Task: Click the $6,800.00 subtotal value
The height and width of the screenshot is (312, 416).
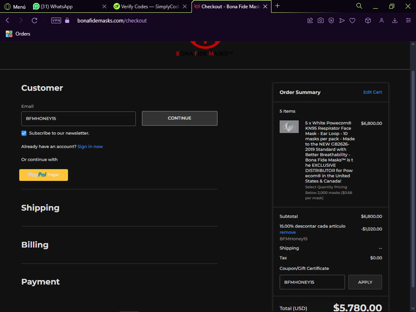Action: pos(371,216)
